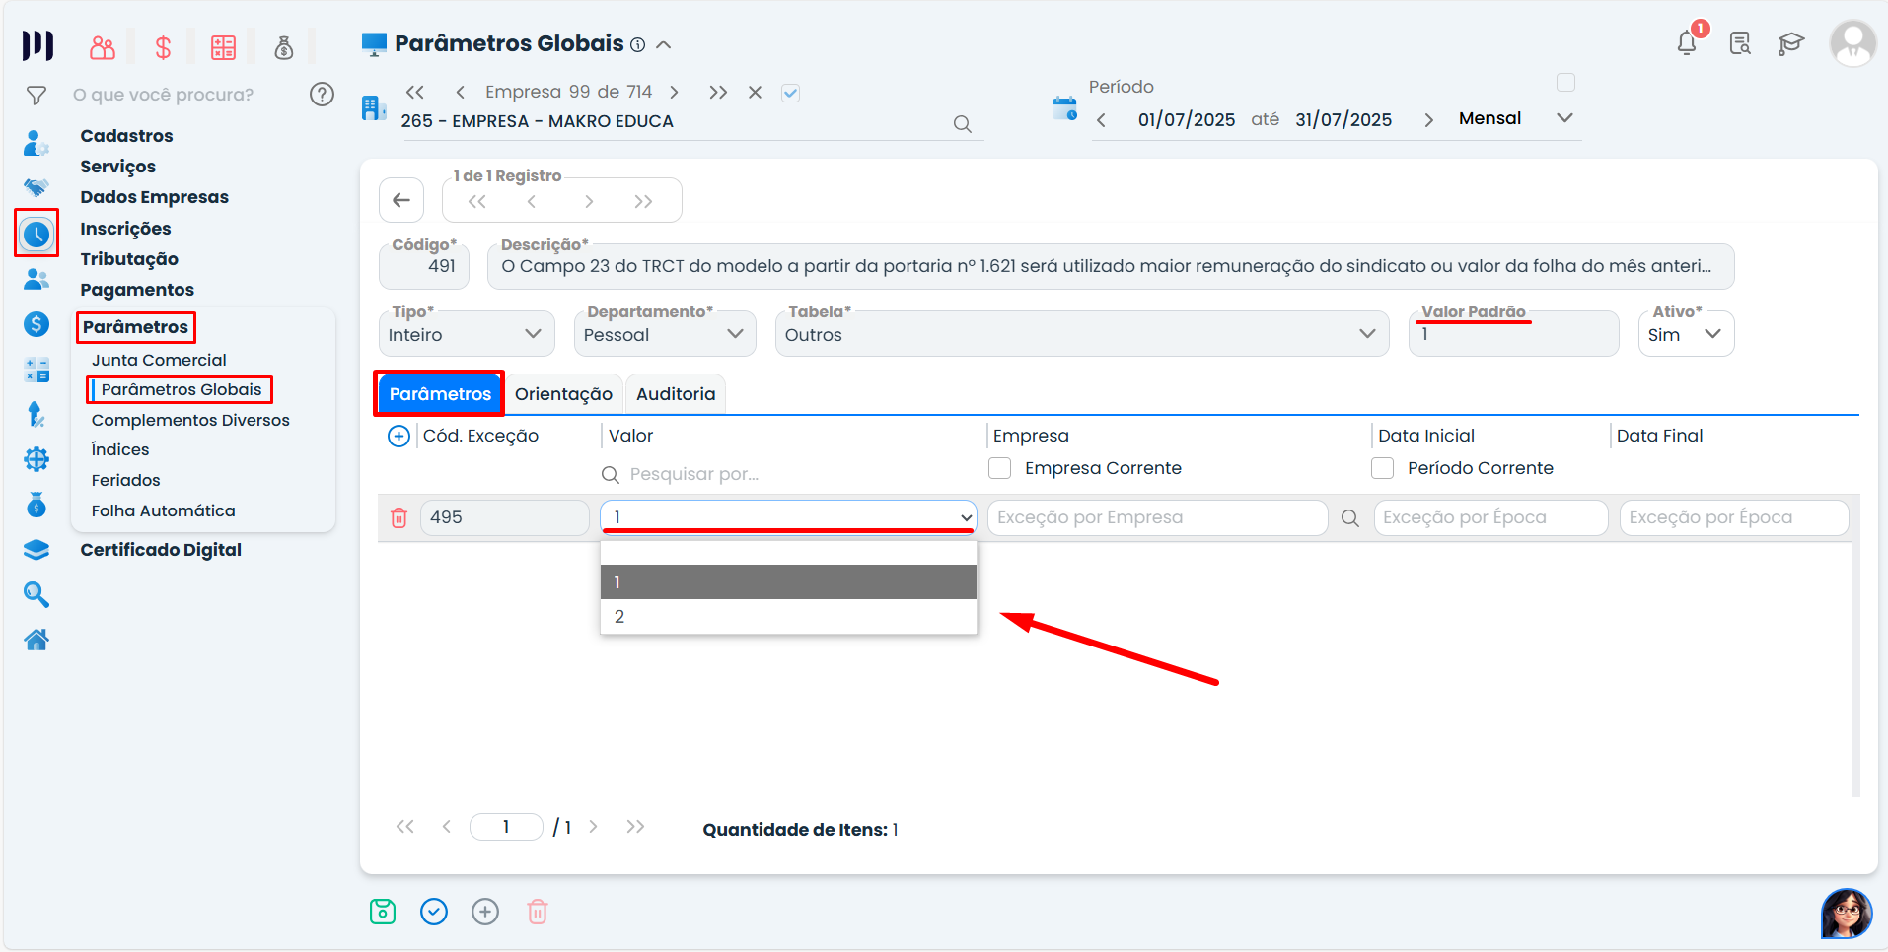Viewport: 1888px width, 952px height.
Task: Open the dollar sign module in top bar
Action: click(164, 47)
